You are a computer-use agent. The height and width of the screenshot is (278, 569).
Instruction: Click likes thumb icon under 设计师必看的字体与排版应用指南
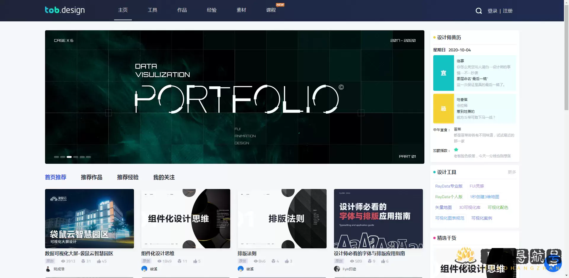tap(383, 261)
